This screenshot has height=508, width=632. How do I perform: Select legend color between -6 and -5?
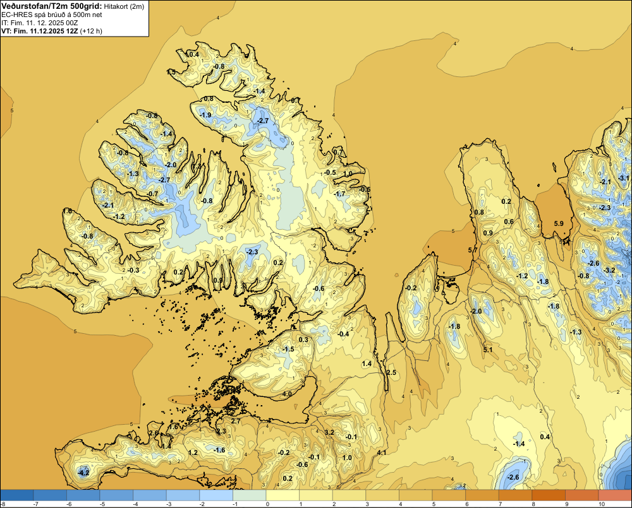point(83,495)
